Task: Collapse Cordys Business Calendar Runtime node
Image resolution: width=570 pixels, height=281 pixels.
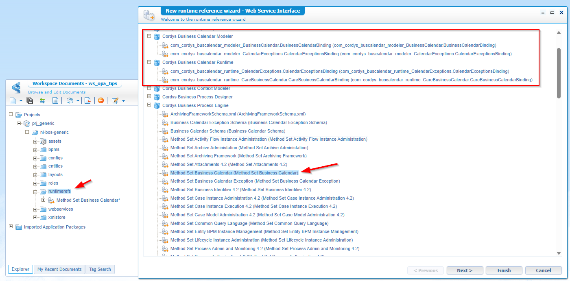Action: (149, 62)
